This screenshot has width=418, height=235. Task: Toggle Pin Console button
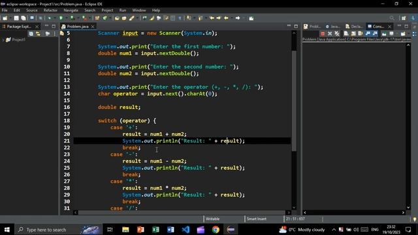click(x=384, y=33)
